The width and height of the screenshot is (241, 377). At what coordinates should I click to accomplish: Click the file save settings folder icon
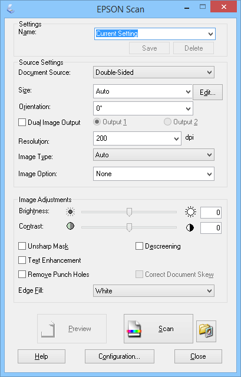pos(206,331)
